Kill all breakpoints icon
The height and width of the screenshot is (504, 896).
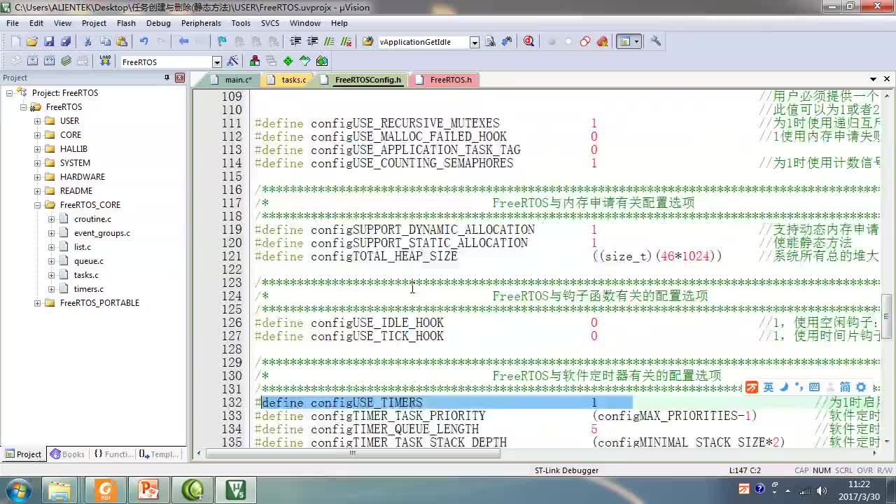[602, 41]
